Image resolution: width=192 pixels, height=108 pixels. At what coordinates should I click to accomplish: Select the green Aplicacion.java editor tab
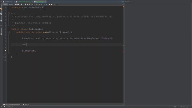40,2
